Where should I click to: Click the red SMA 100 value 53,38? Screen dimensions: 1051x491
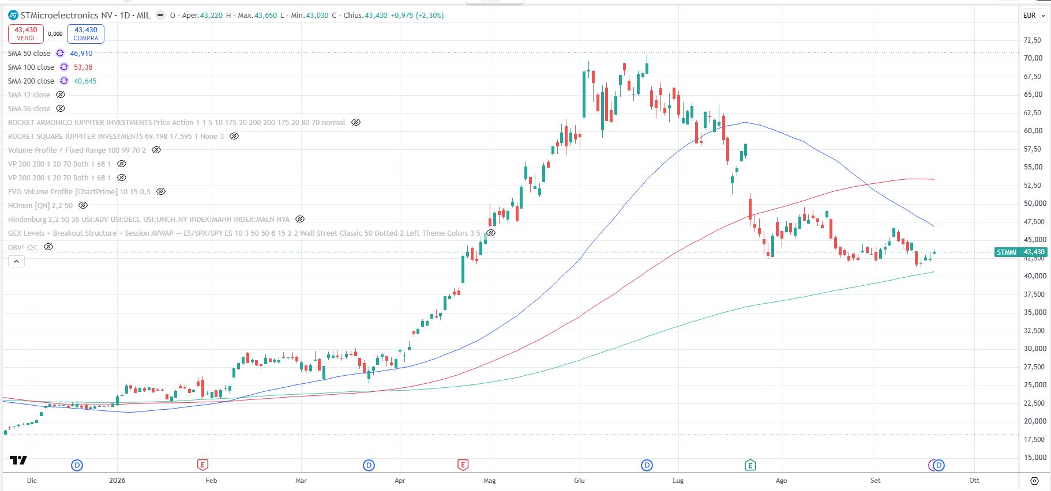(83, 67)
